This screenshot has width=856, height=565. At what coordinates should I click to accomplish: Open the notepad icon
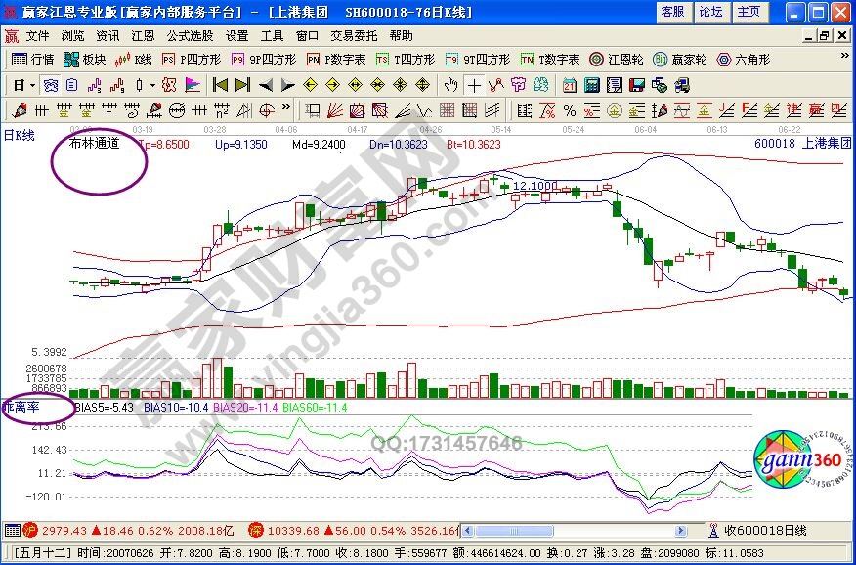pos(615,85)
